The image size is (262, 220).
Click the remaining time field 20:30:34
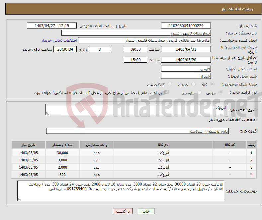pos(65,49)
